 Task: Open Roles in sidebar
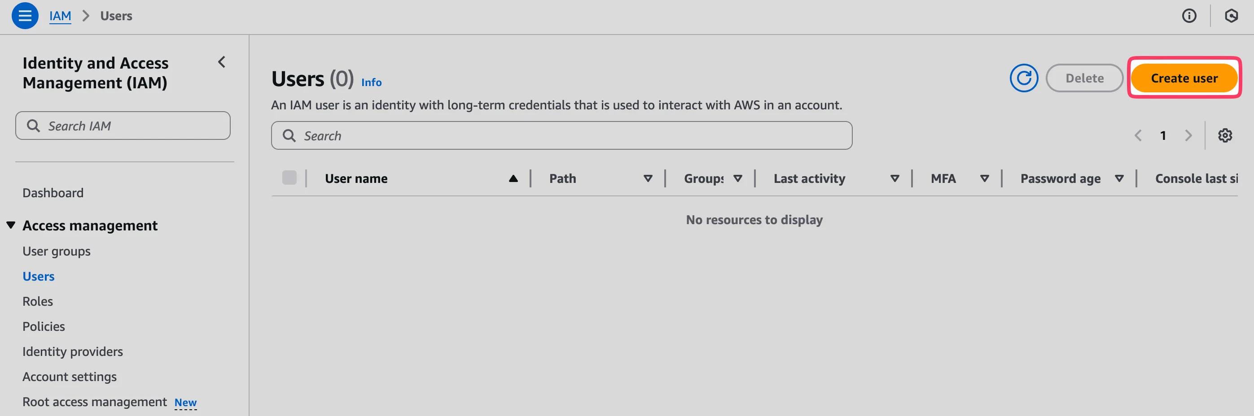38,301
